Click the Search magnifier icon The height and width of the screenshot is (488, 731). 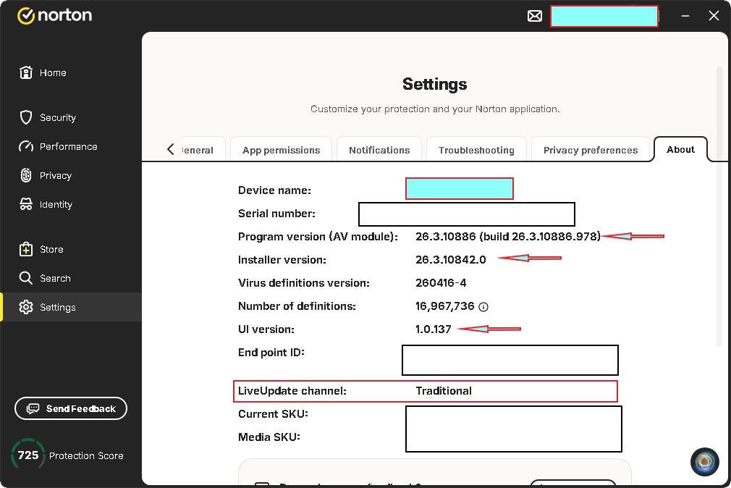coord(26,278)
